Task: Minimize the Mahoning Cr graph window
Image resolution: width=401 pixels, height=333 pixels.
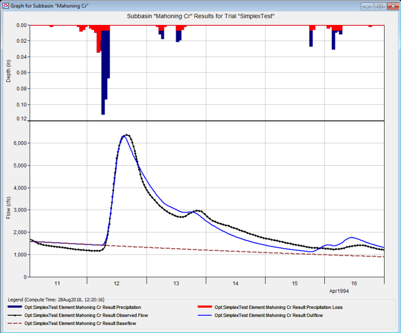Action: [367, 6]
